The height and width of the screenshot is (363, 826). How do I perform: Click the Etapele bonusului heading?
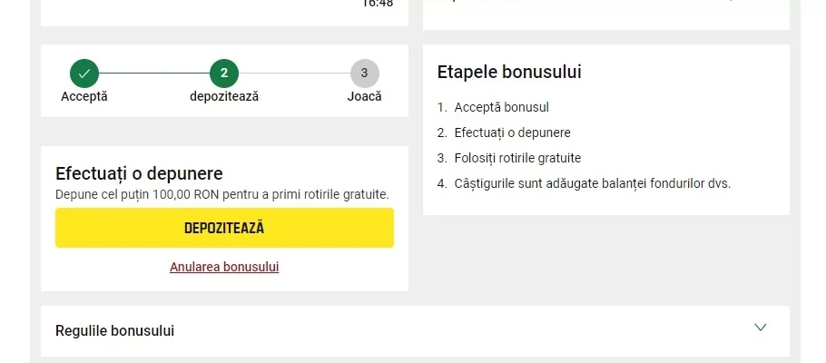point(509,73)
